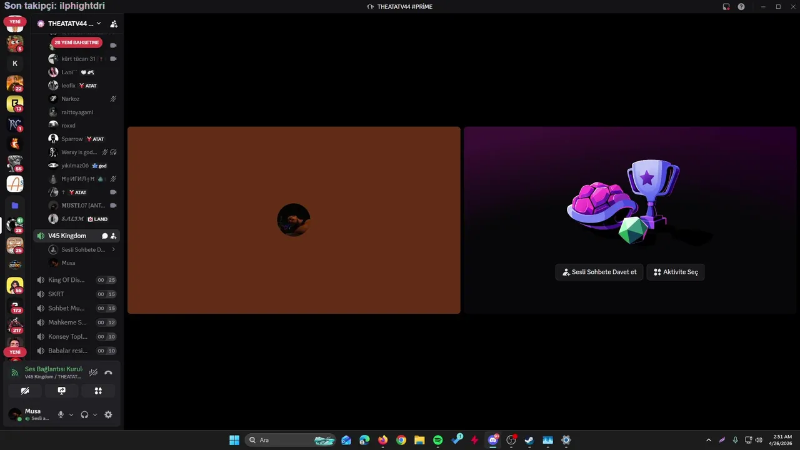Open inbox icon in title bar
This screenshot has height=450, width=800.
point(726,7)
